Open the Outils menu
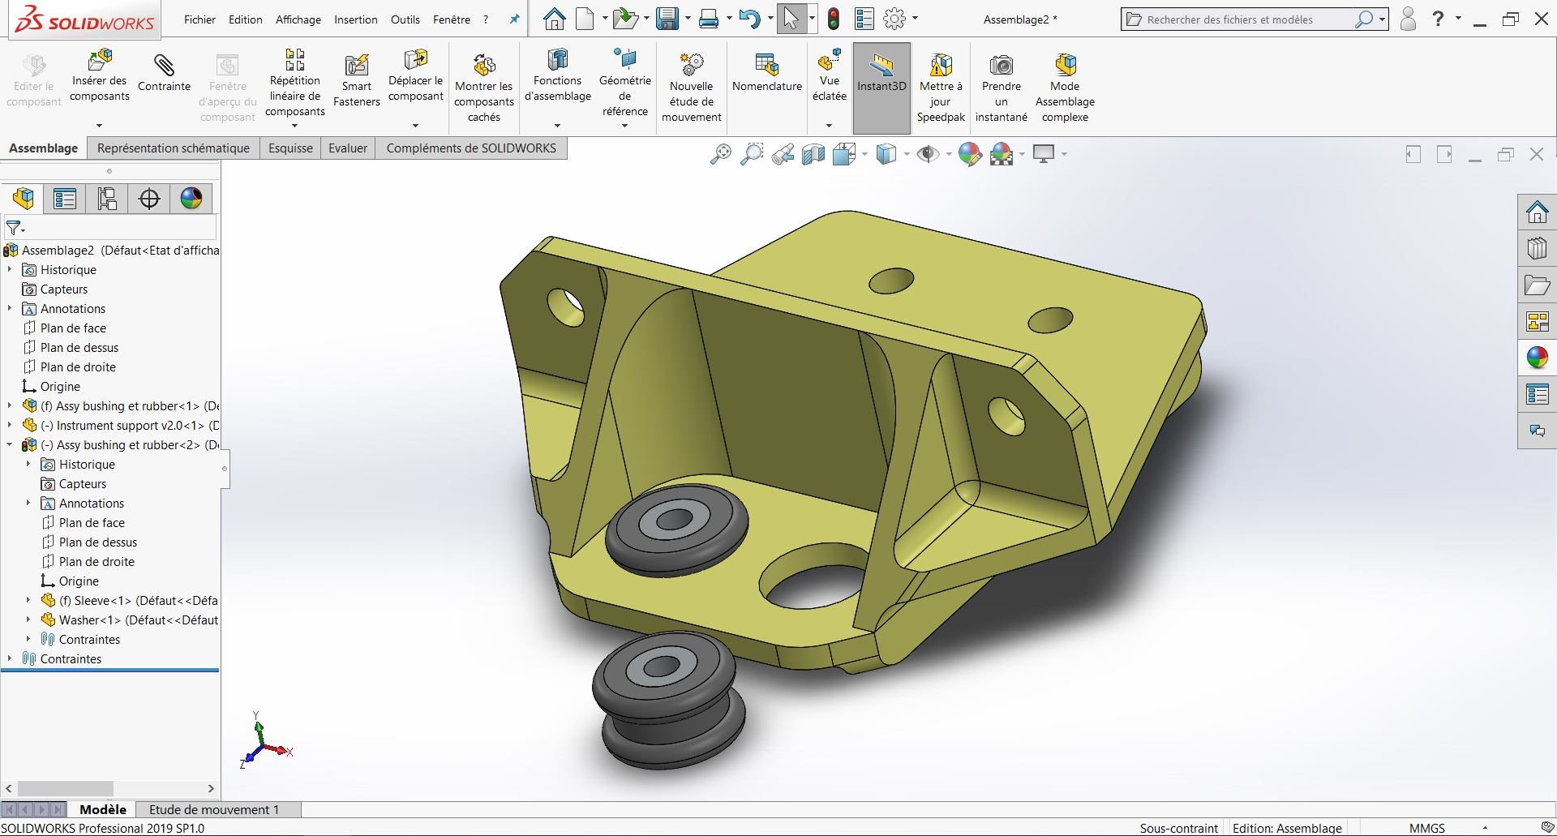The width and height of the screenshot is (1557, 836). pyautogui.click(x=405, y=19)
